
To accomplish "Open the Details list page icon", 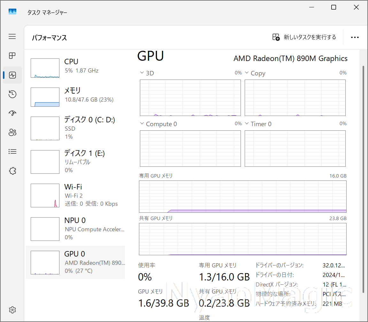I will click(x=12, y=152).
